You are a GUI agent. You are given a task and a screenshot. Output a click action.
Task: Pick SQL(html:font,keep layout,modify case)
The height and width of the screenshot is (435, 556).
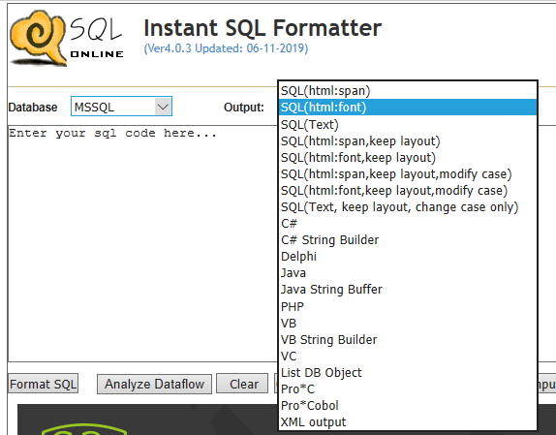408,191
